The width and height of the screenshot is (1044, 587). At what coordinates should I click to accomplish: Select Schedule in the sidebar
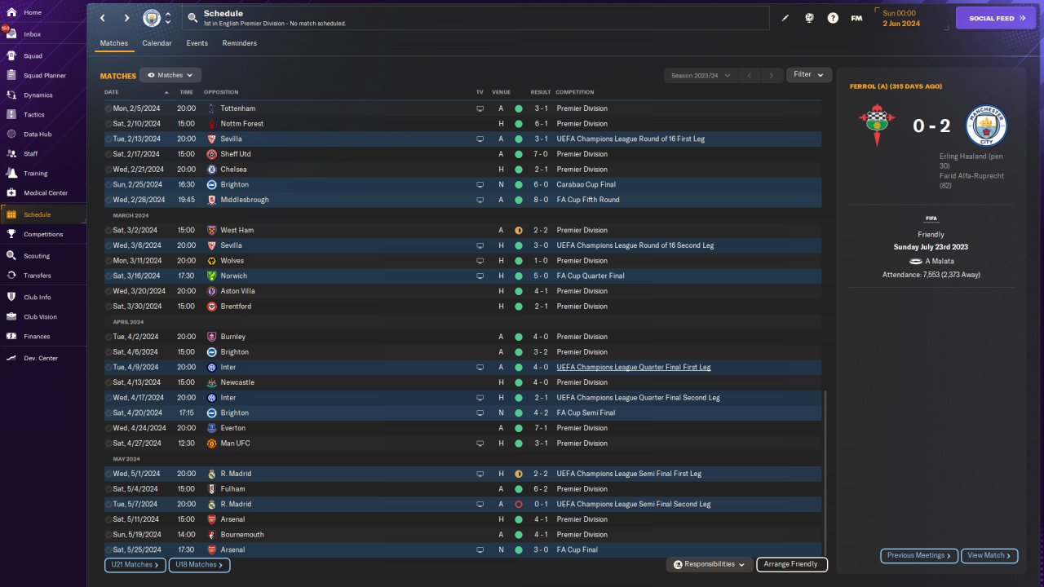[42, 214]
